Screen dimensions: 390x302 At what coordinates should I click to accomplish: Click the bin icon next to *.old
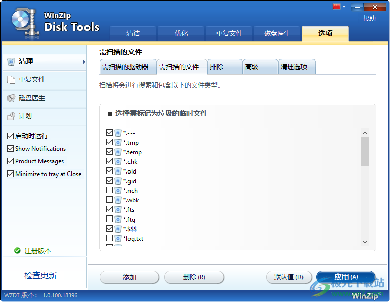(118, 171)
